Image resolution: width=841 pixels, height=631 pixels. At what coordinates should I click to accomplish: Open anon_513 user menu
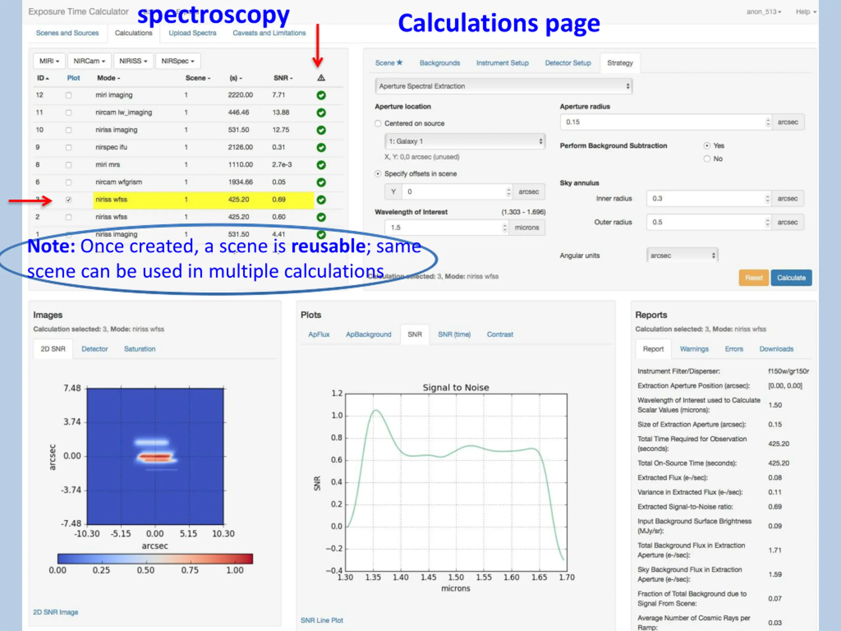(763, 12)
